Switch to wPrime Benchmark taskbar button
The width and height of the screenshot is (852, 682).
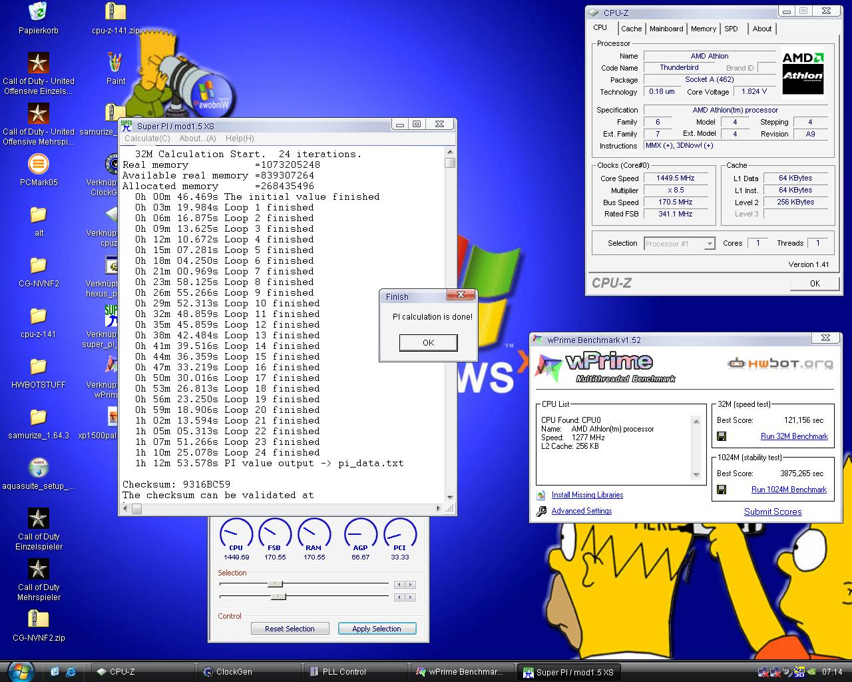click(x=461, y=672)
